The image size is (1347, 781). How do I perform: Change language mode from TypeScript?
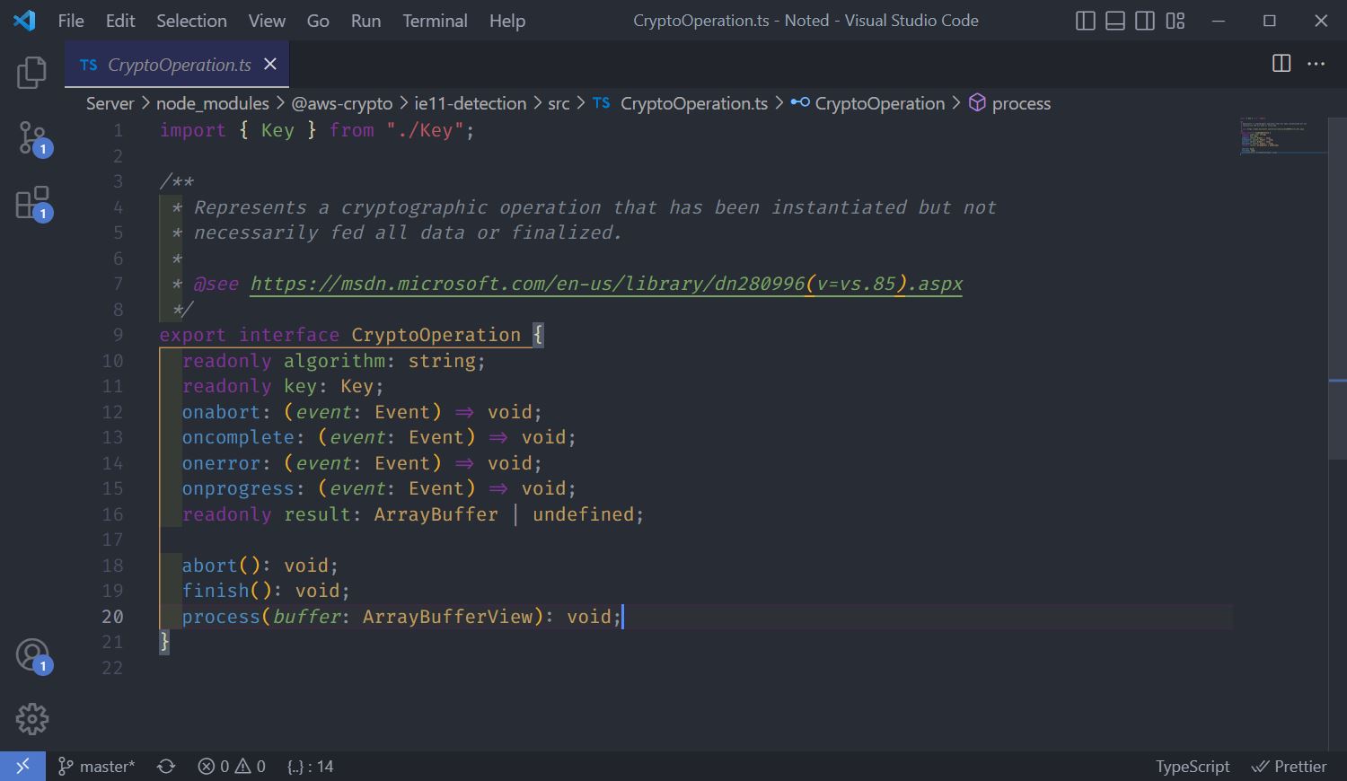pos(1193,766)
